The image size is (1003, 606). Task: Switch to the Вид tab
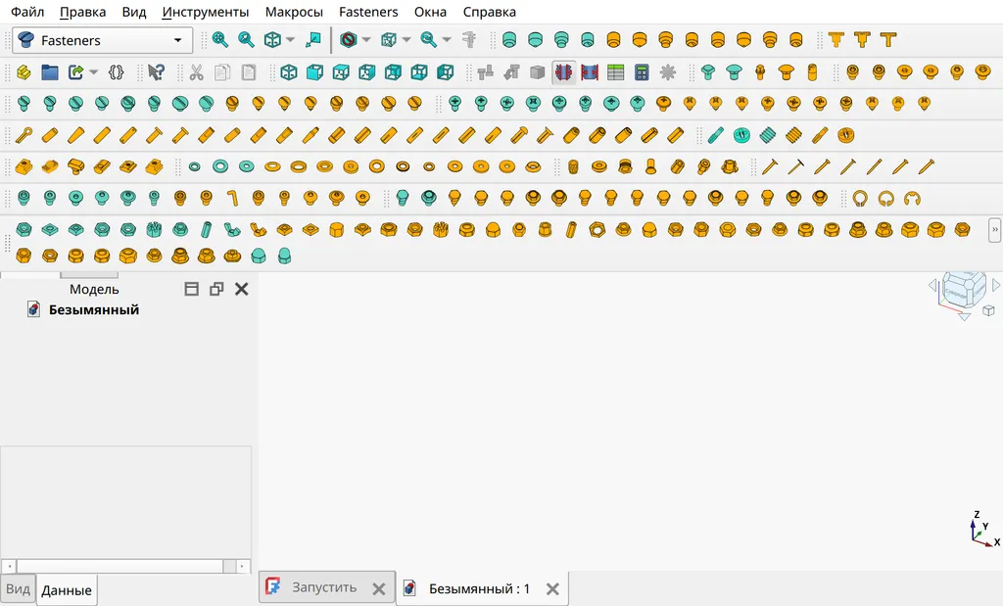coord(18,589)
